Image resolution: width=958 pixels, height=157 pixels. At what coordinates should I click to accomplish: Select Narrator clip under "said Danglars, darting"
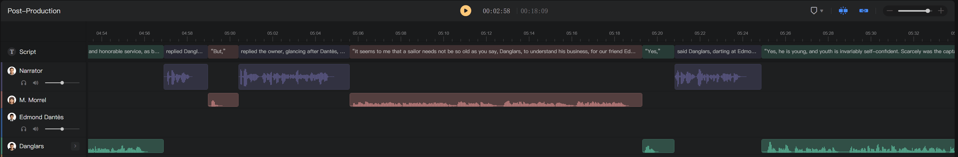pyautogui.click(x=718, y=77)
